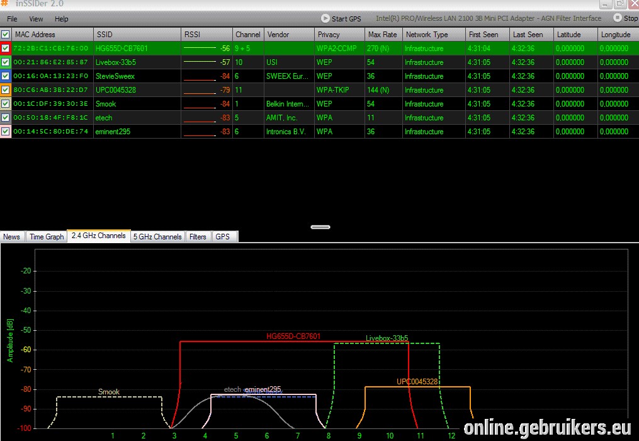Uncheck the eminent295 network checkbox
639x441 pixels.
tap(5, 132)
